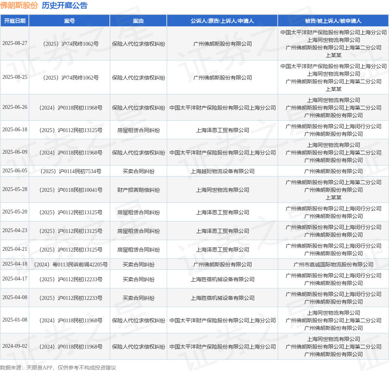Image resolution: width=389 pixels, height=371 pixels.
Task: Click plaintiff 上海胜蓓机械设备有限公司 in 2025-04-08 row
Action: [223, 298]
